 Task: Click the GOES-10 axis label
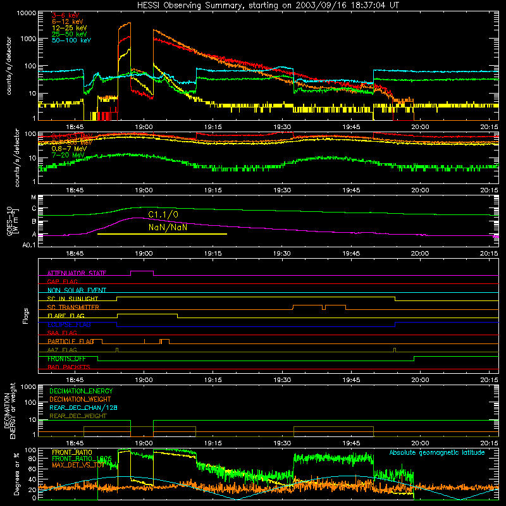[13, 221]
